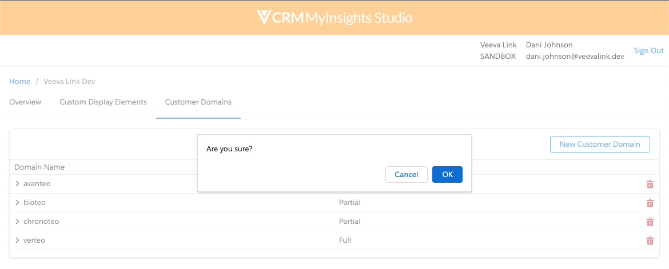Click the dani.johnson@veevalink.dev email text

(575, 57)
